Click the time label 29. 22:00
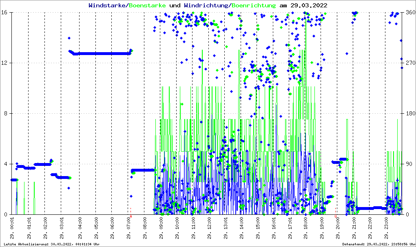 tap(370, 228)
